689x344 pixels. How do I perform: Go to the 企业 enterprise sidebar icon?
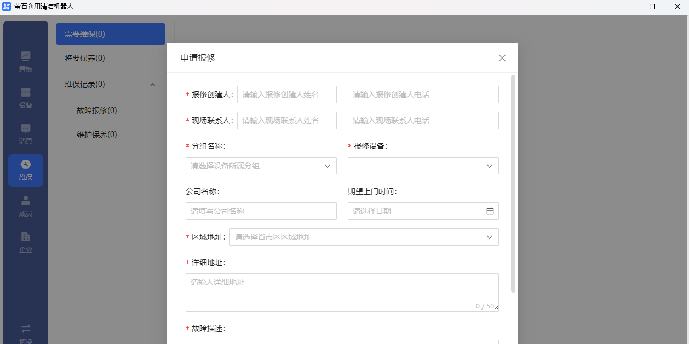pos(26,237)
